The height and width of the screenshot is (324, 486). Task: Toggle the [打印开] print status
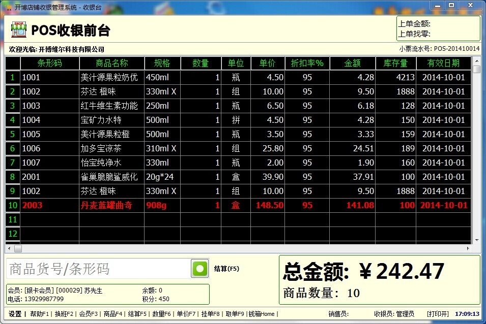coord(438,314)
